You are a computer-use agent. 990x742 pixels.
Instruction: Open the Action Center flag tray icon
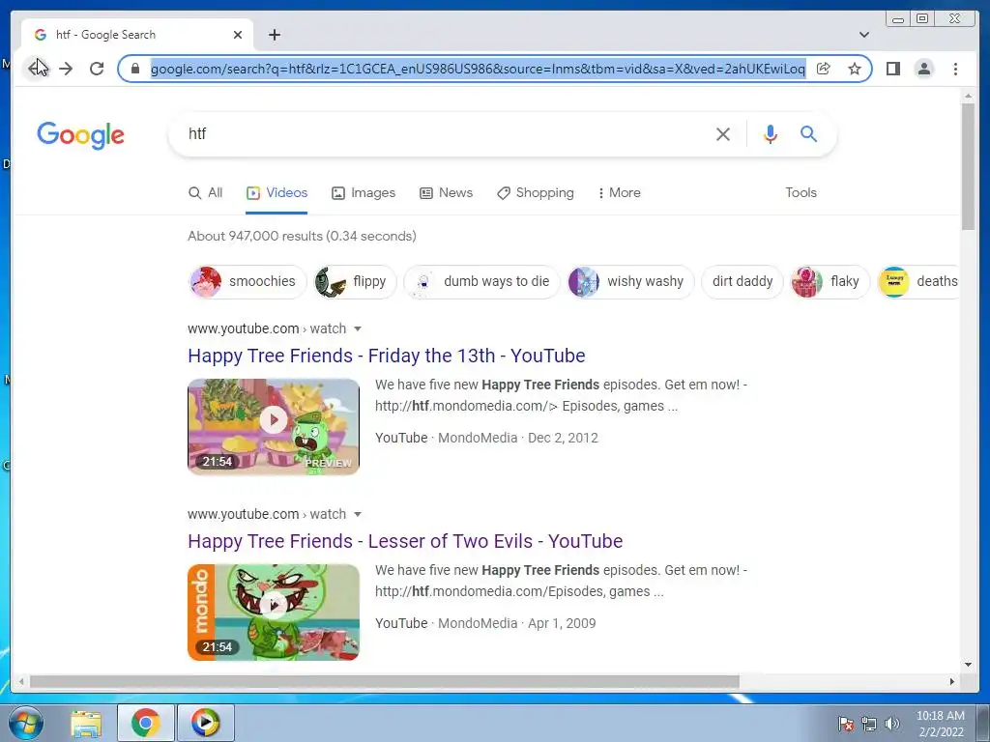(x=846, y=724)
